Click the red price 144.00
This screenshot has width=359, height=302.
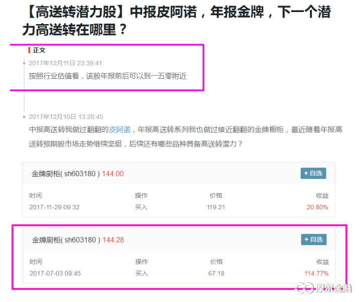[113, 174]
